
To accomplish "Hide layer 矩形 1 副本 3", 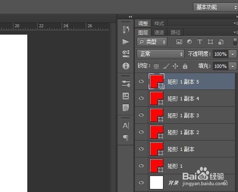I will click(x=141, y=115).
